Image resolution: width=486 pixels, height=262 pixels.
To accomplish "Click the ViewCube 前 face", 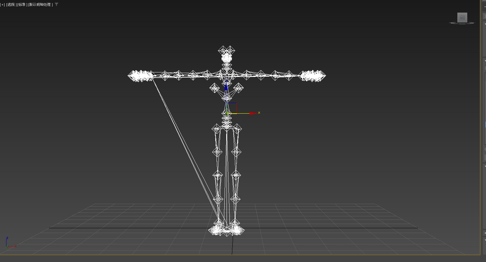I will (462, 17).
